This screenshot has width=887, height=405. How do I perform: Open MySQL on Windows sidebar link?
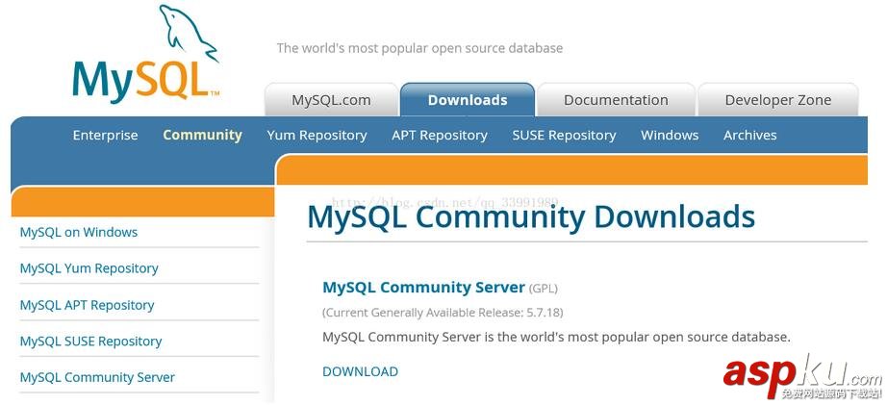click(79, 232)
